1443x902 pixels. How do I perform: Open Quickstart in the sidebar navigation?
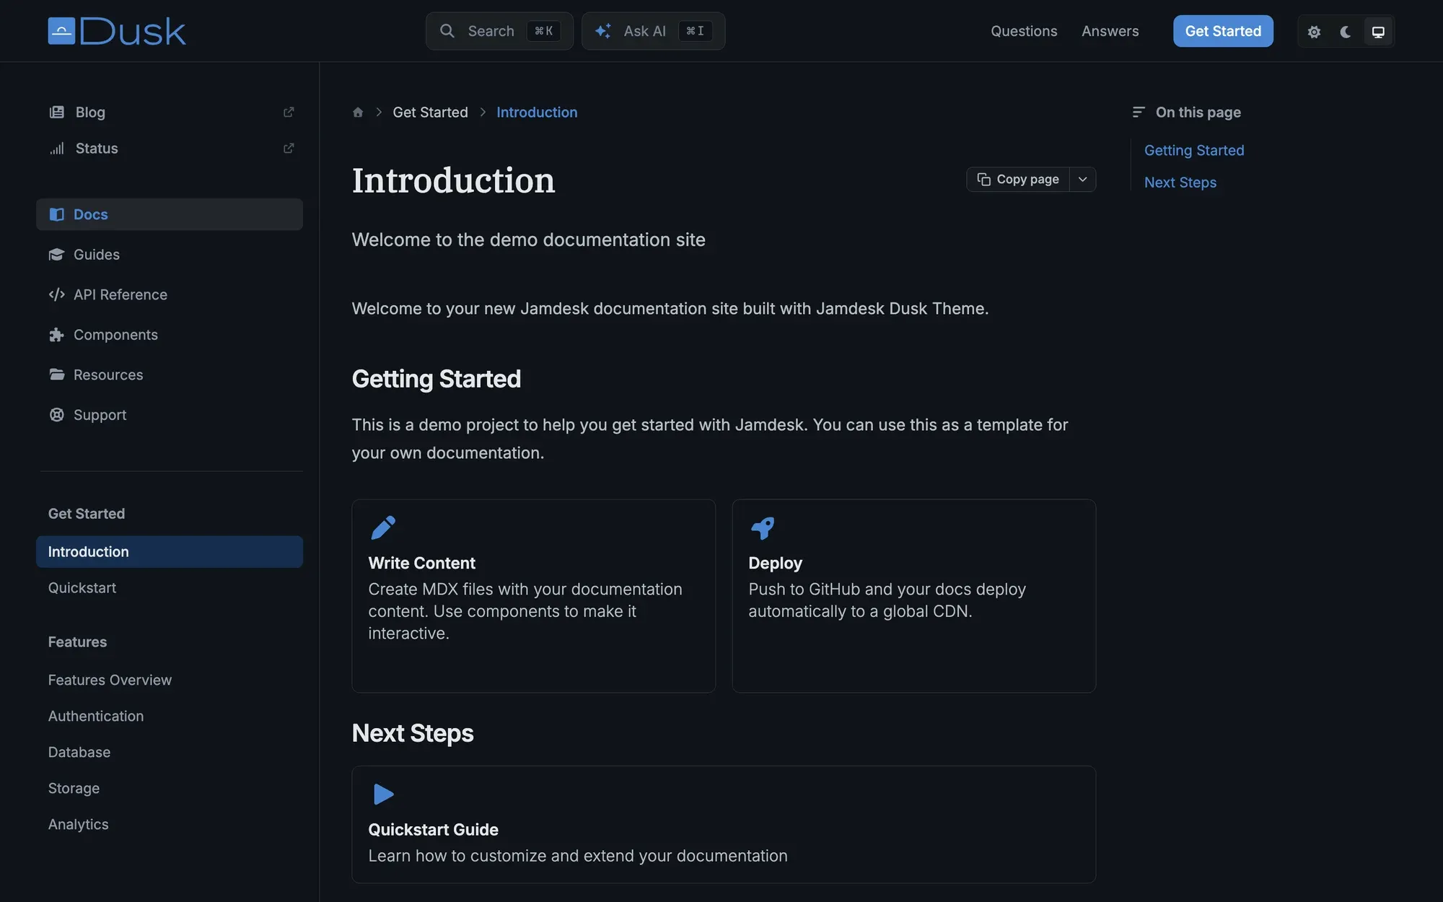coord(170,587)
